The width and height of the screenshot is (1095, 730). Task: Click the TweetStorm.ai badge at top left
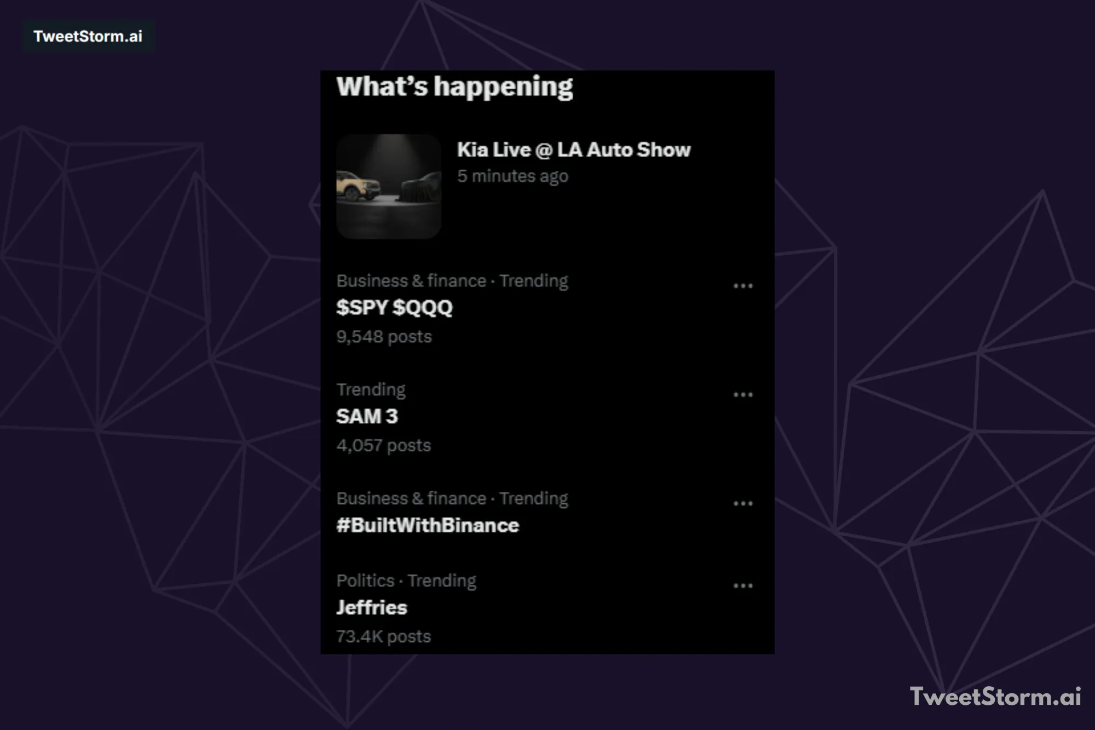click(x=88, y=36)
